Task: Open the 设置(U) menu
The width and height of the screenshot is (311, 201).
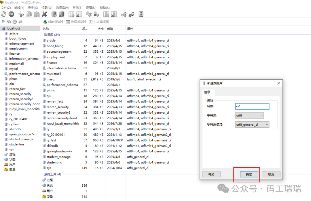Action: (91, 8)
